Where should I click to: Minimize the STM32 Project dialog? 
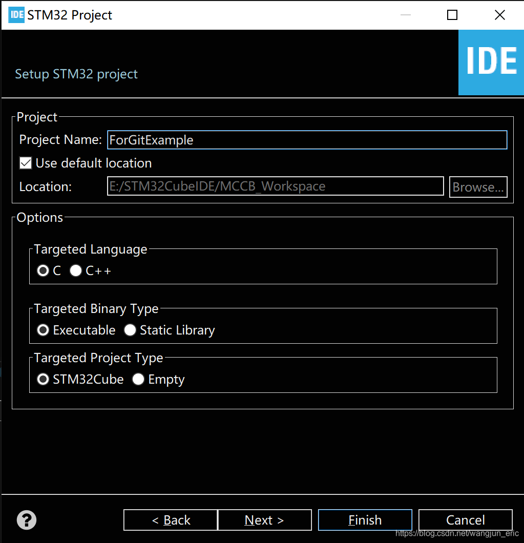coord(405,15)
